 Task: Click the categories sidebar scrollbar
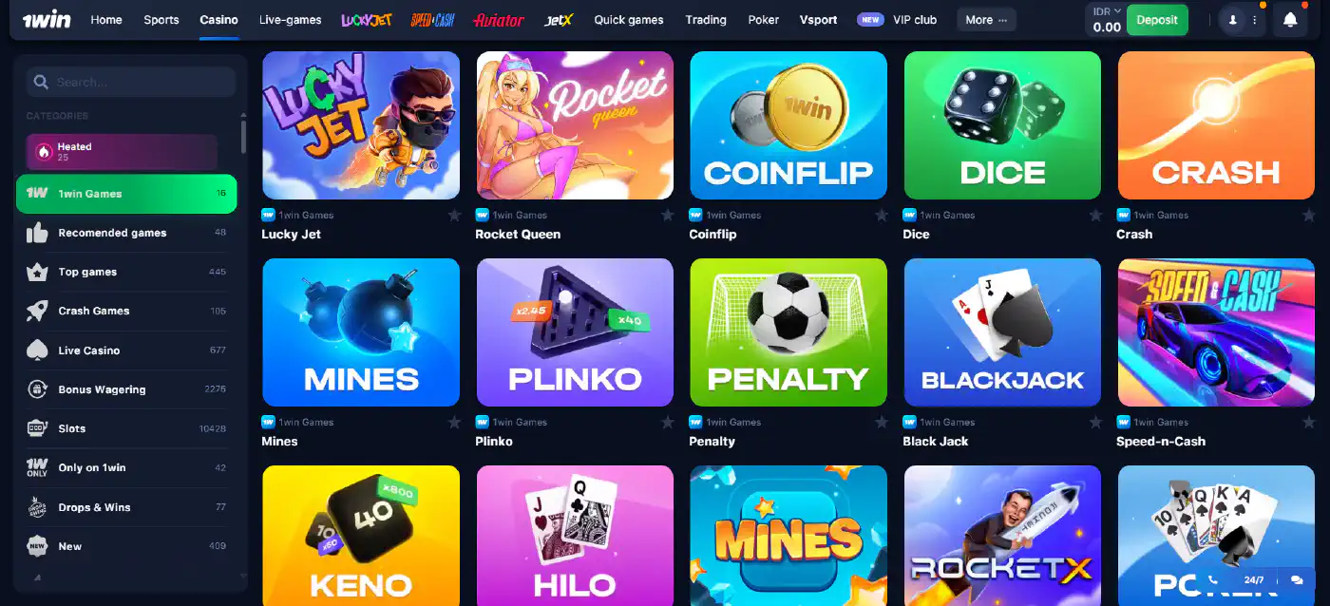tap(243, 136)
